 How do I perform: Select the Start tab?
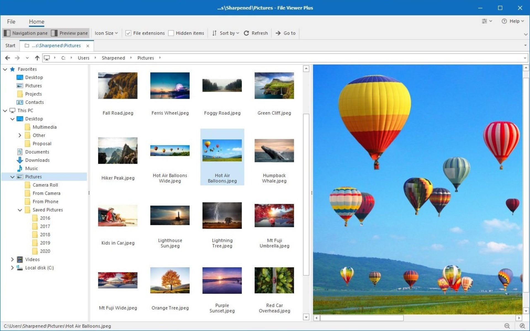[x=10, y=45]
